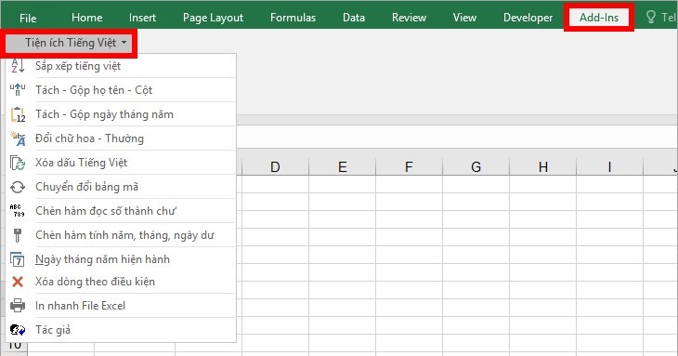Choose Chuyển đổi bảng mã
Image resolution: width=678 pixels, height=356 pixels.
click(121, 187)
